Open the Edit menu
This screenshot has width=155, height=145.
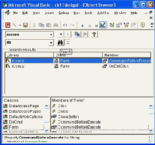(x=25, y=13)
